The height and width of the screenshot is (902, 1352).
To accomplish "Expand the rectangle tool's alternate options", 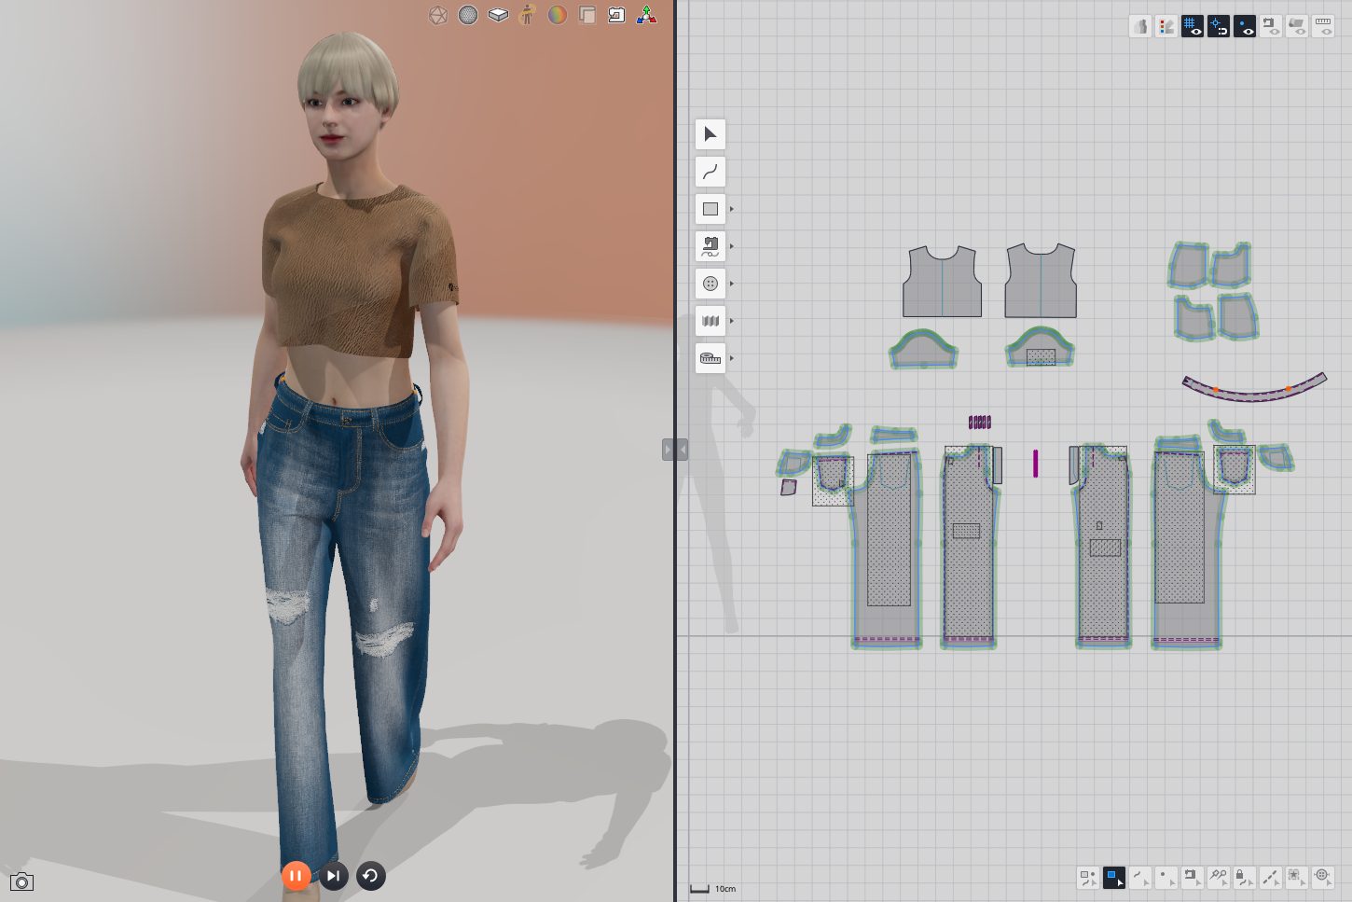I will pos(730,209).
